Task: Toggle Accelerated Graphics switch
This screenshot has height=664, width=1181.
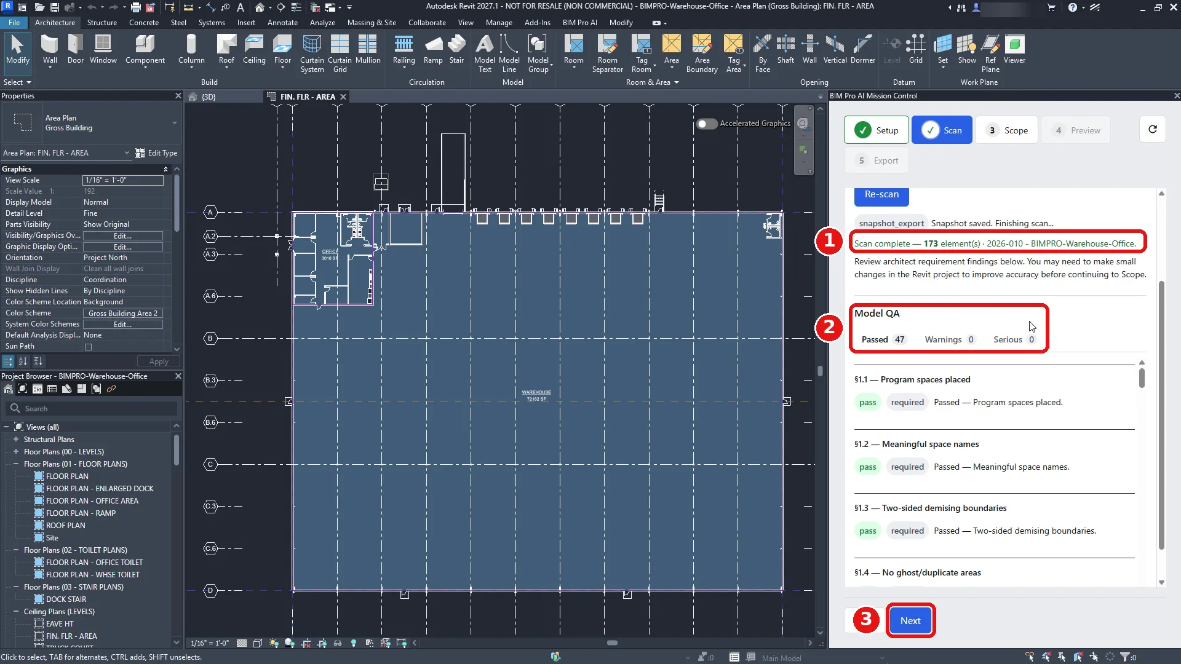Action: (706, 124)
